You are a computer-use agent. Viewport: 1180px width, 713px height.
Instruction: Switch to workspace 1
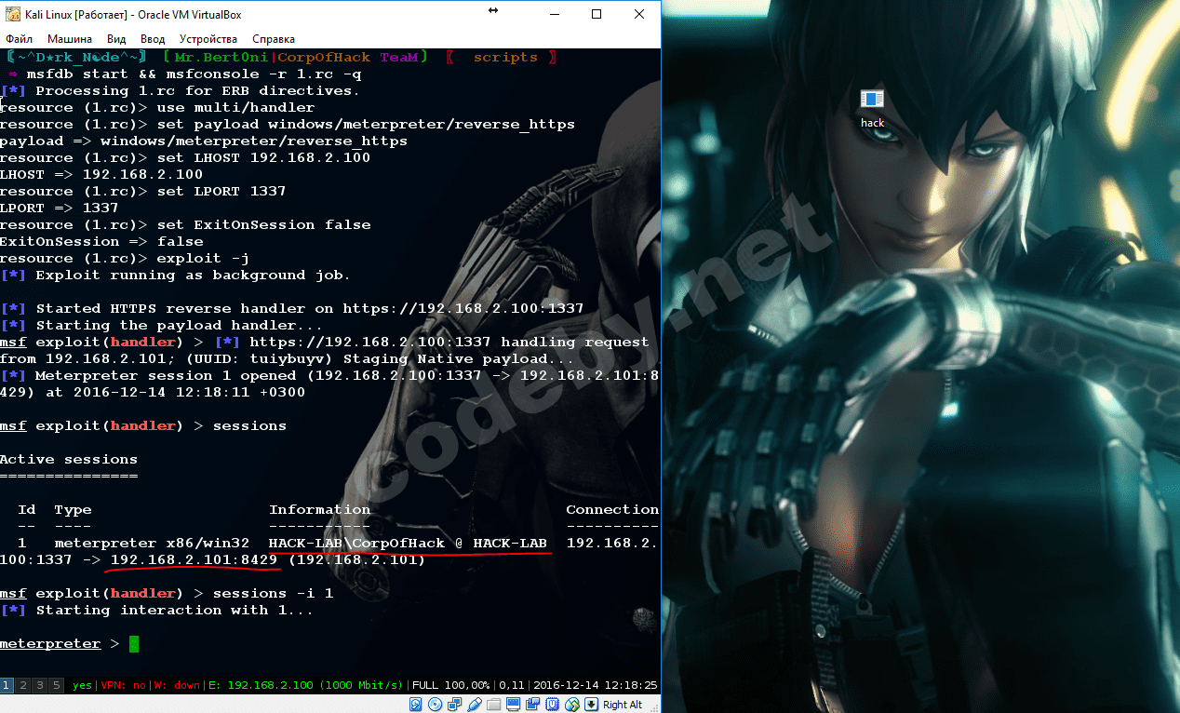pyautogui.click(x=7, y=685)
